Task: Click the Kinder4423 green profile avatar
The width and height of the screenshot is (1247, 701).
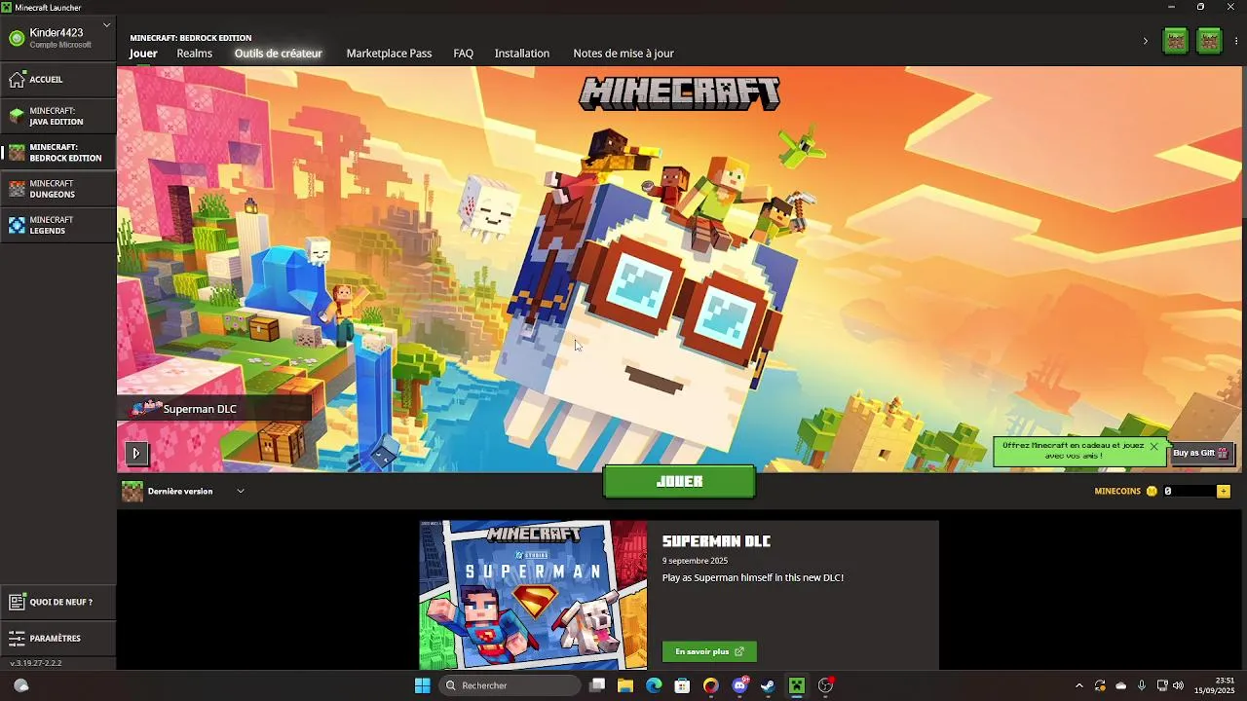Action: pyautogui.click(x=17, y=38)
